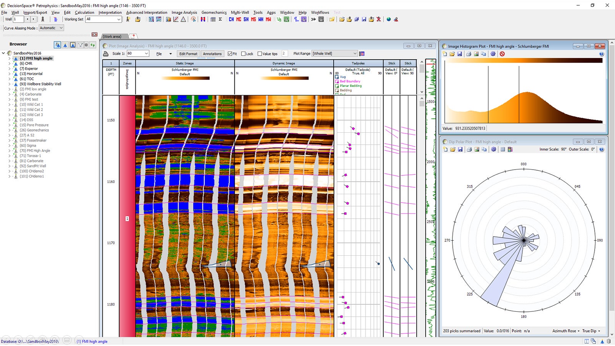Open the Import/Export menu
This screenshot has width=615, height=346.
[35, 12]
